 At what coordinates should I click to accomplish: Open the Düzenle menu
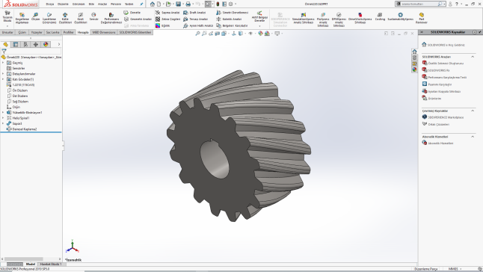point(63,4)
